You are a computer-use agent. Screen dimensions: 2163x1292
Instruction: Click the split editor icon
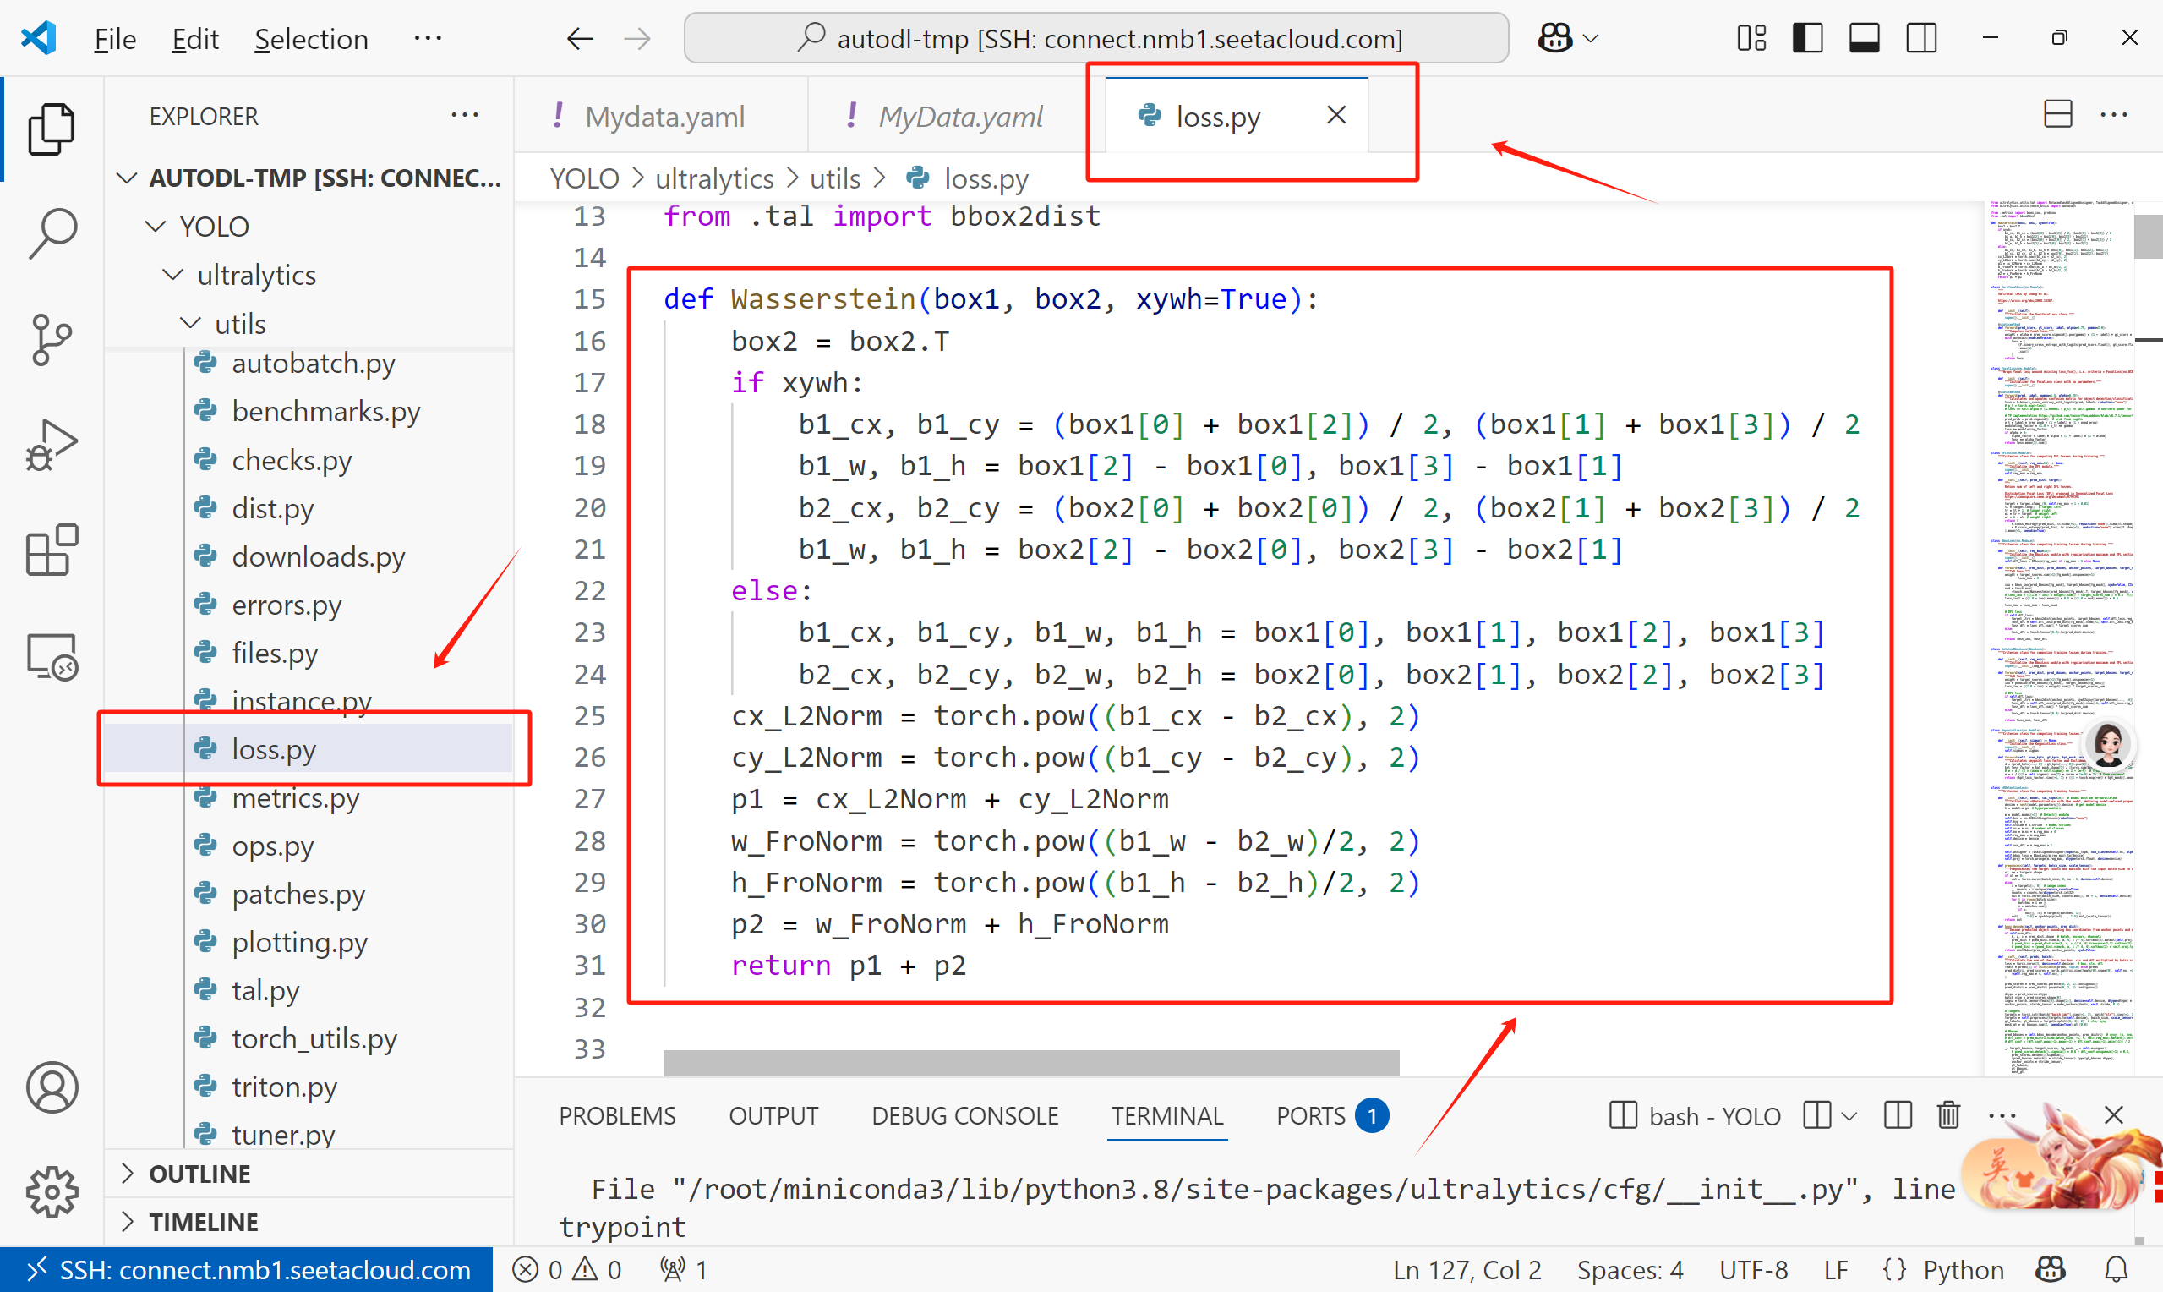[2056, 115]
